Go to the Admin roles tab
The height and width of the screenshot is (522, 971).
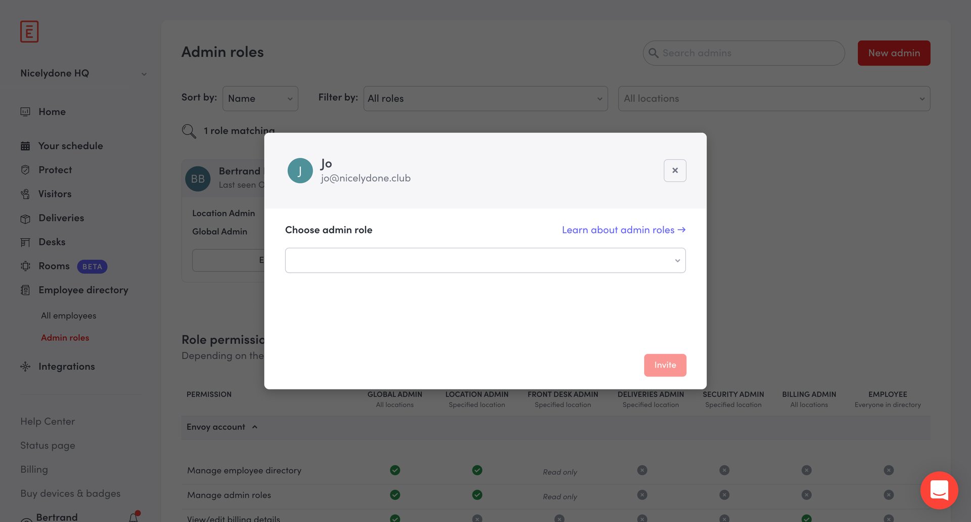click(x=65, y=337)
